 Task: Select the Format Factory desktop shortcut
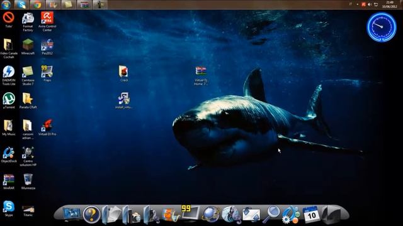point(28,22)
